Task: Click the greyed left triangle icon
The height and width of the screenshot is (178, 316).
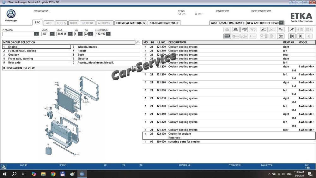Action: click(x=308, y=36)
